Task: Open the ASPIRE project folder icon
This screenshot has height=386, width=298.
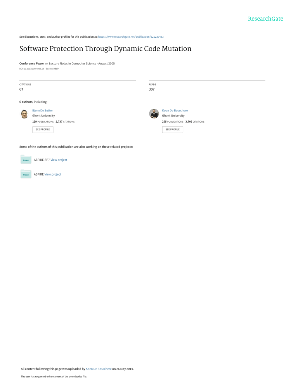Action: point(26,174)
